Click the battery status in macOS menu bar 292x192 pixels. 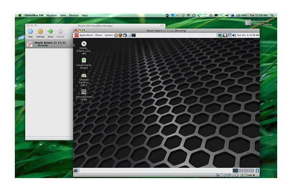coord(242,15)
